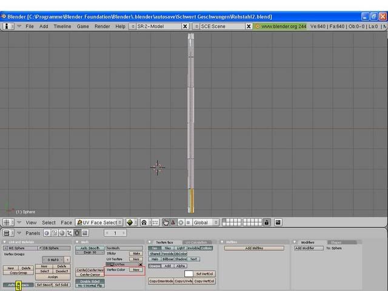Click the render preview icon in 3D header
Viewport: 388px width, 291px height.
point(278,222)
